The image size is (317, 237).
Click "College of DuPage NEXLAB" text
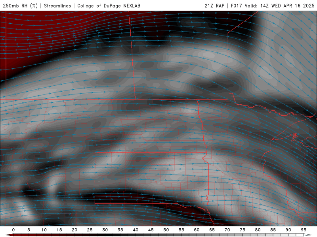click(x=109, y=6)
